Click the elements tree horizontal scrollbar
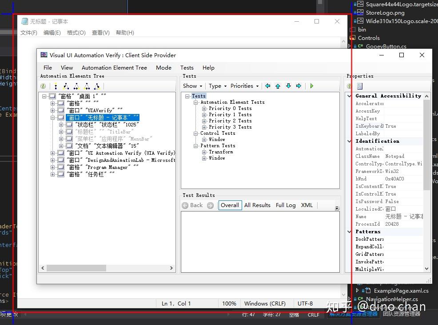The width and height of the screenshot is (438, 325). pyautogui.click(x=76, y=268)
